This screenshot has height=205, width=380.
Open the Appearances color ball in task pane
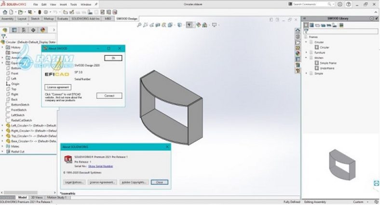coord(298,54)
